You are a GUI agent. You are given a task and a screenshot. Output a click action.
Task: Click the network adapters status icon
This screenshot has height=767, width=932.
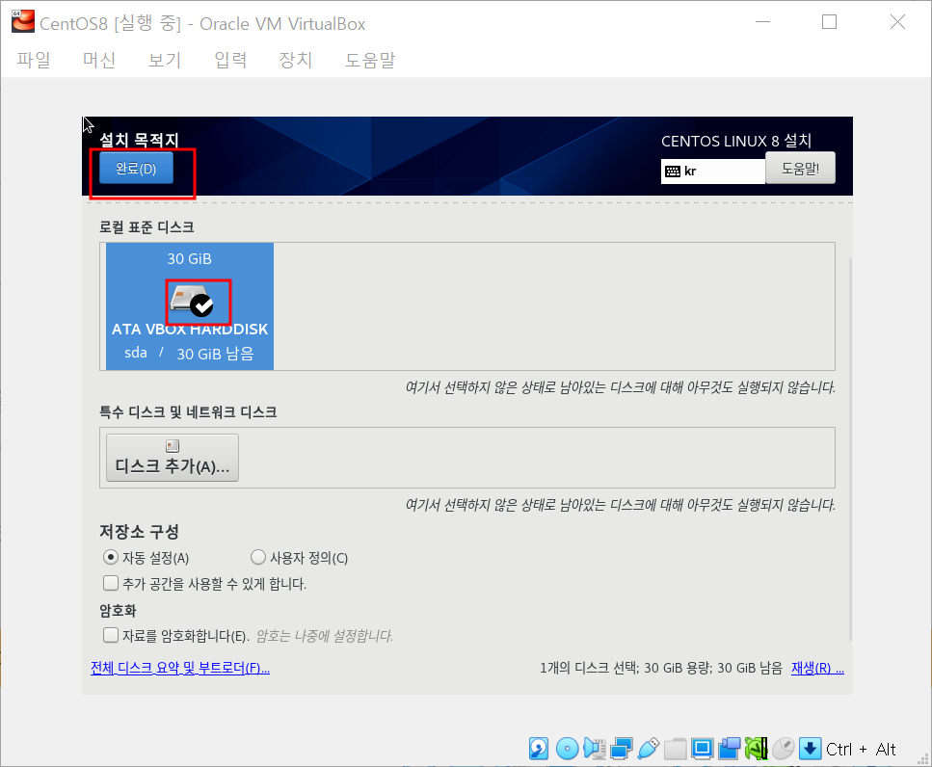[621, 749]
